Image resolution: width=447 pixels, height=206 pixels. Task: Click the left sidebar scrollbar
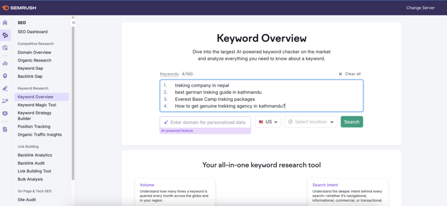[73, 98]
